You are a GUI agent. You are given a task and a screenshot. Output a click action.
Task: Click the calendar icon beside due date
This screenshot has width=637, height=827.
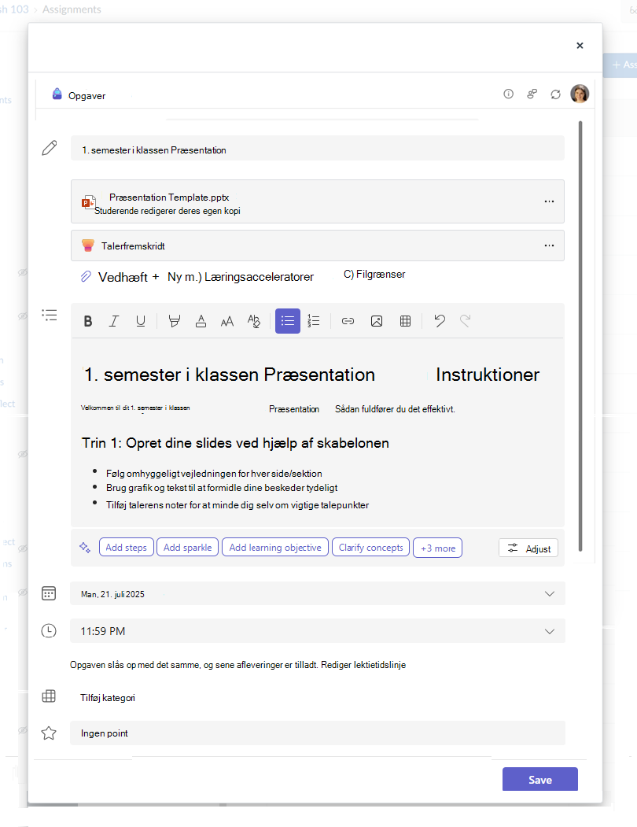49,593
